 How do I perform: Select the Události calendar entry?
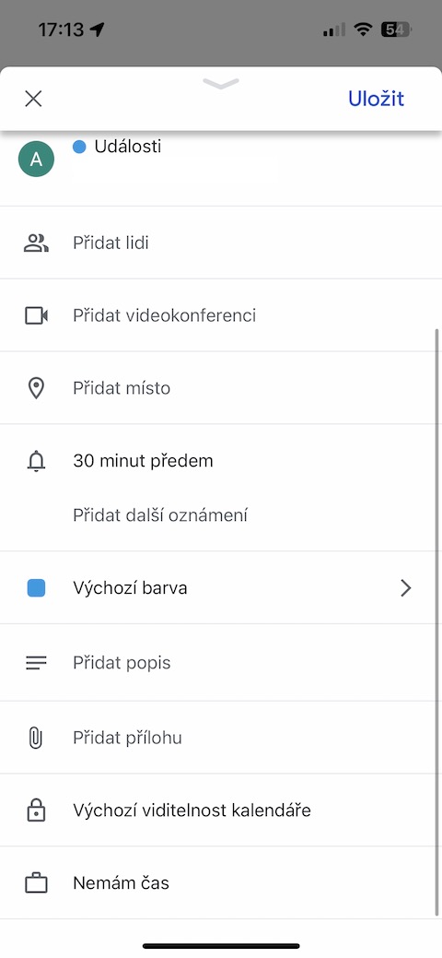(128, 147)
